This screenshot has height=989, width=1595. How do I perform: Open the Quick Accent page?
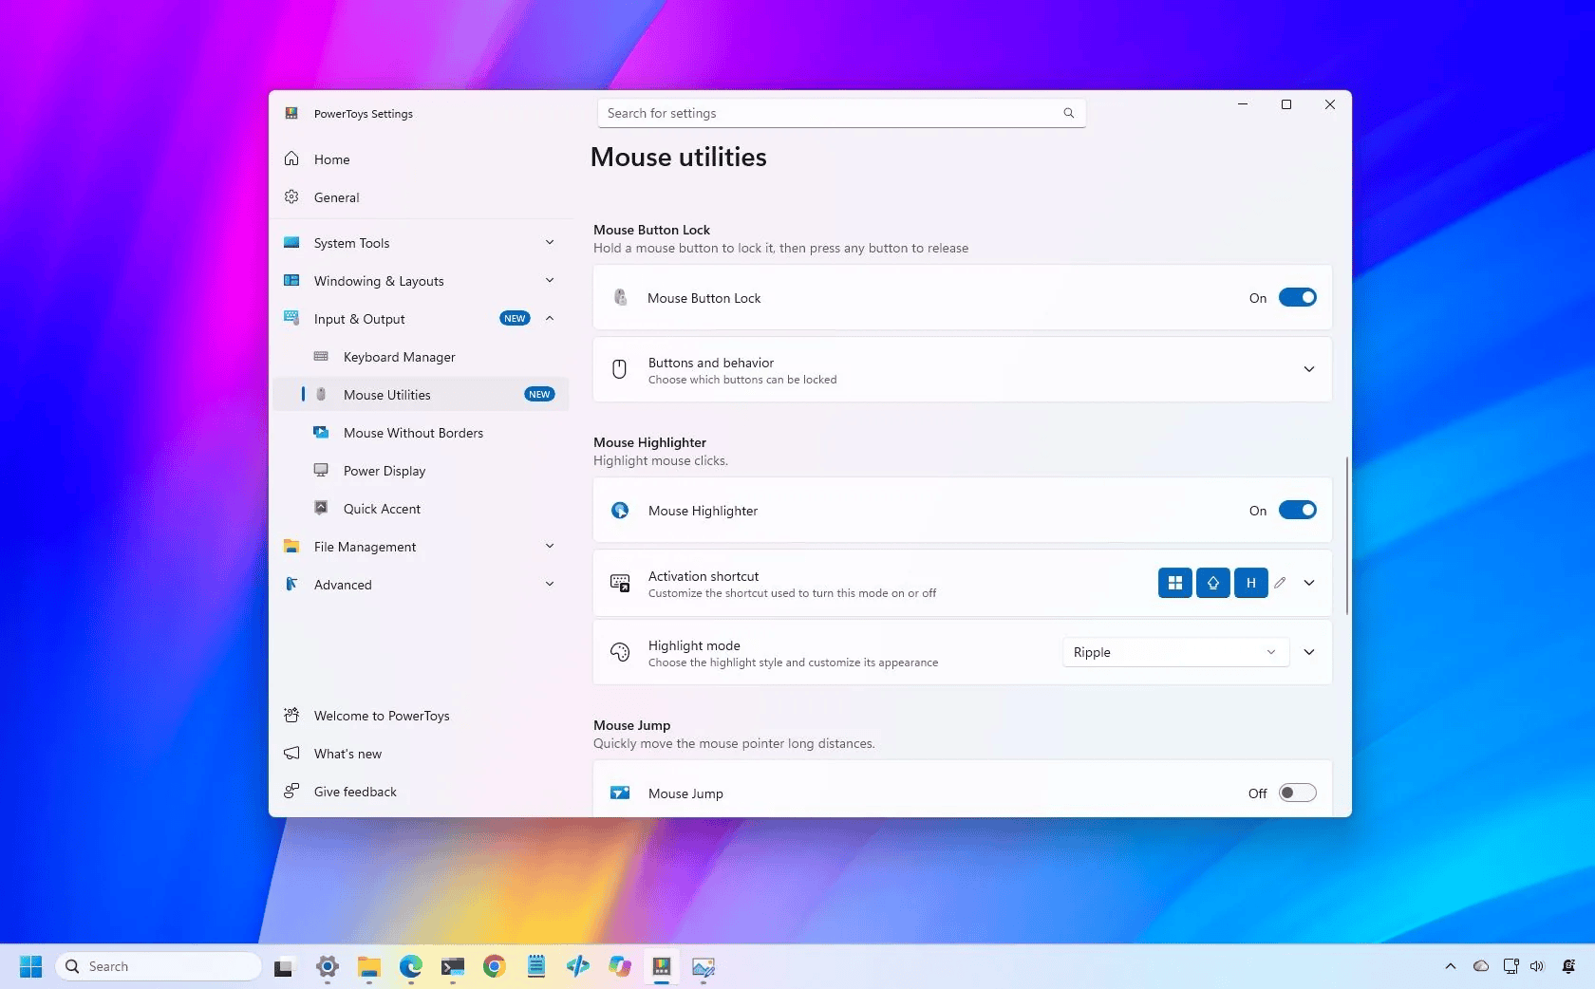point(421,509)
